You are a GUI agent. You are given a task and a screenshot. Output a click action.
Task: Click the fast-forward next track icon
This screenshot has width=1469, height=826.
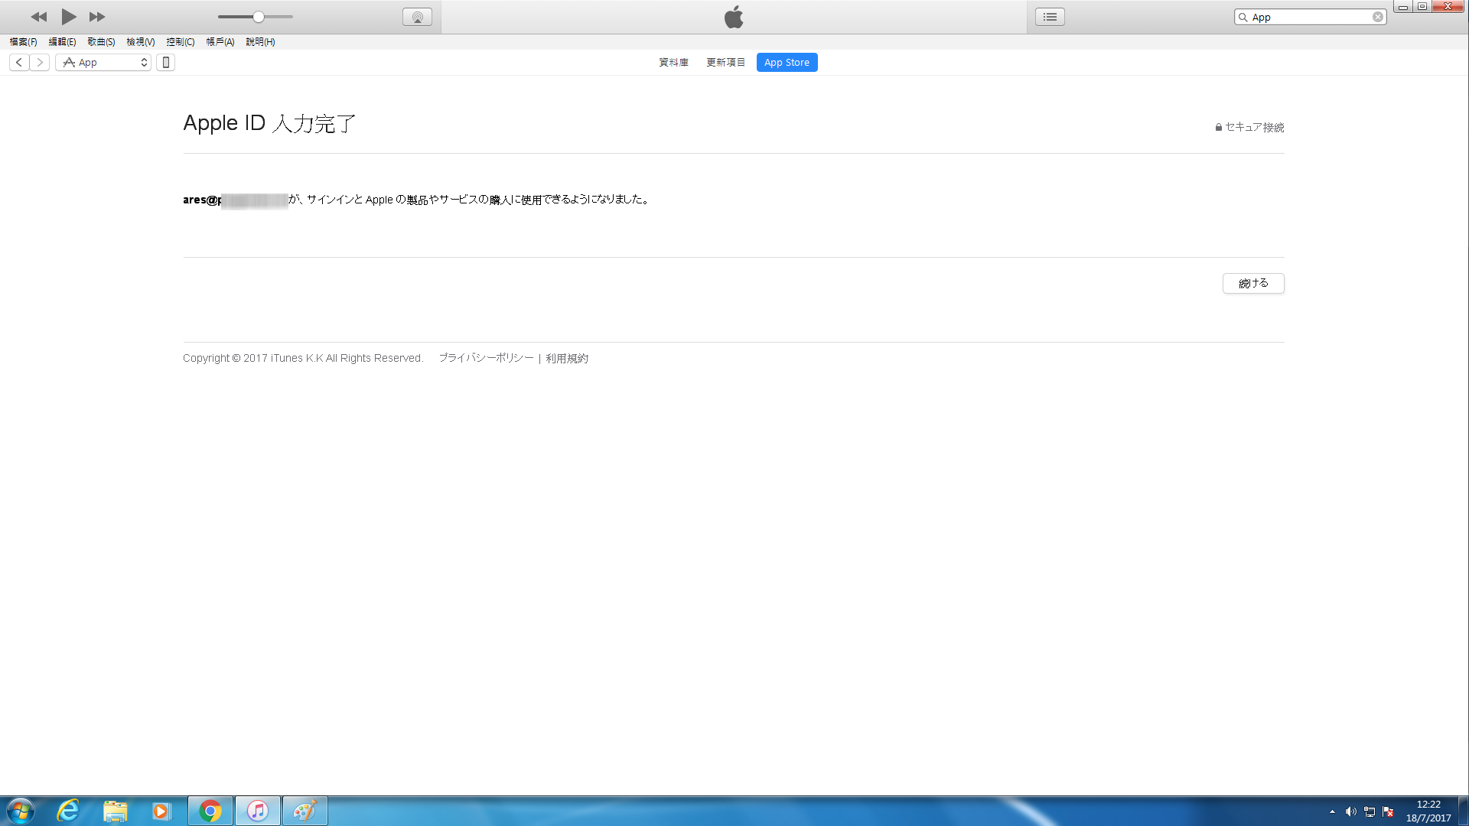[x=97, y=16]
